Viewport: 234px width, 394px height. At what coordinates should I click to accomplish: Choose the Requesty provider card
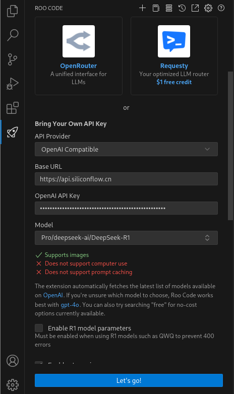click(x=174, y=56)
